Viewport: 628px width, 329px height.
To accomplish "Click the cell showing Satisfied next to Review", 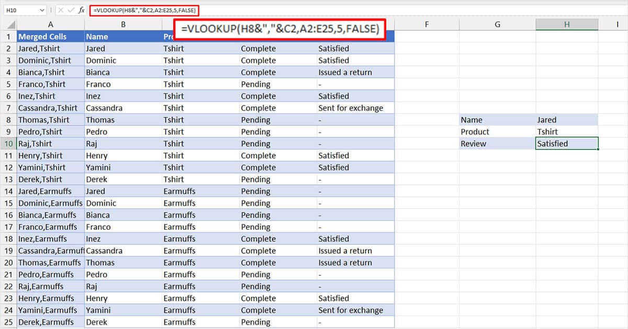I will point(567,143).
